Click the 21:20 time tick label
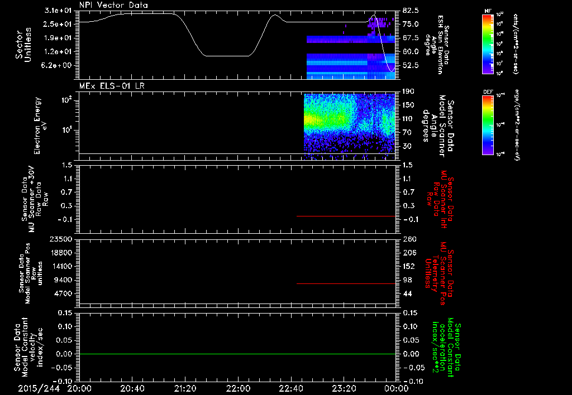572x395 pixels. click(x=185, y=389)
